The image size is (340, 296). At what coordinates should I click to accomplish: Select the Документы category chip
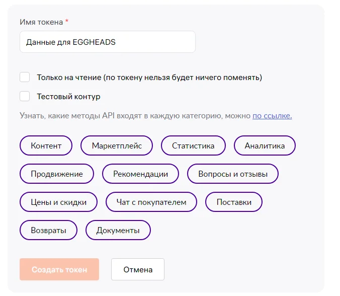click(x=118, y=230)
